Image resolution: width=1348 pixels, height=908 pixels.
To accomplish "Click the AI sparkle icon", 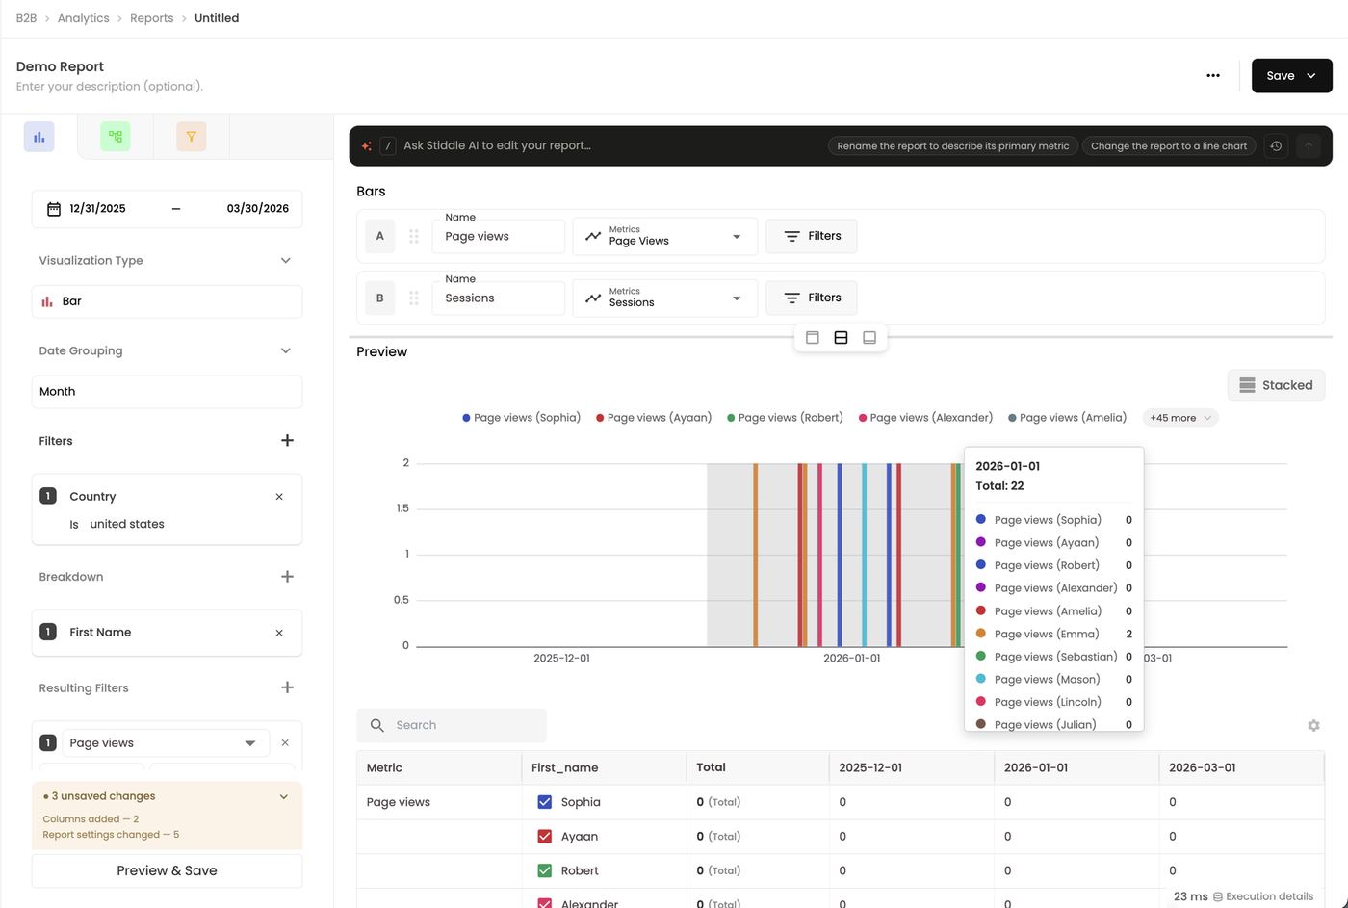I will (x=366, y=146).
